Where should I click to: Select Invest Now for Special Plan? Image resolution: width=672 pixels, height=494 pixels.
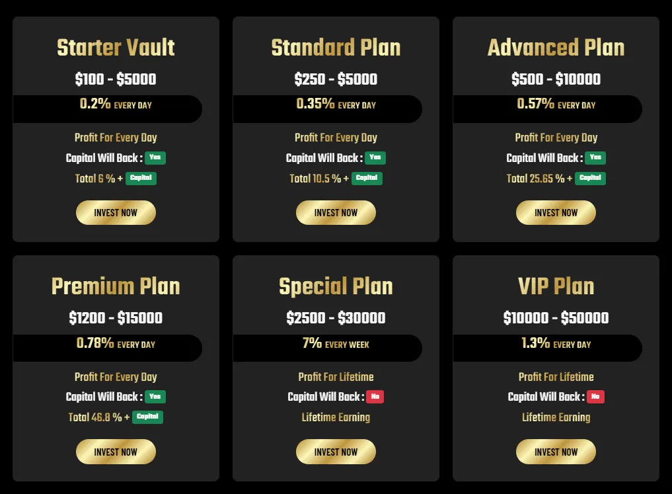(336, 452)
